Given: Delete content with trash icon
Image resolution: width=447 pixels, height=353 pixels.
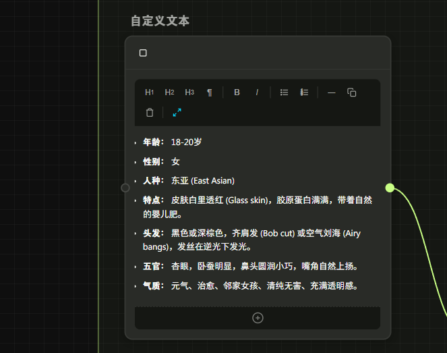Looking at the screenshot, I should [150, 113].
